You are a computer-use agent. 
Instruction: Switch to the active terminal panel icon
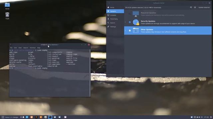(50, 117)
